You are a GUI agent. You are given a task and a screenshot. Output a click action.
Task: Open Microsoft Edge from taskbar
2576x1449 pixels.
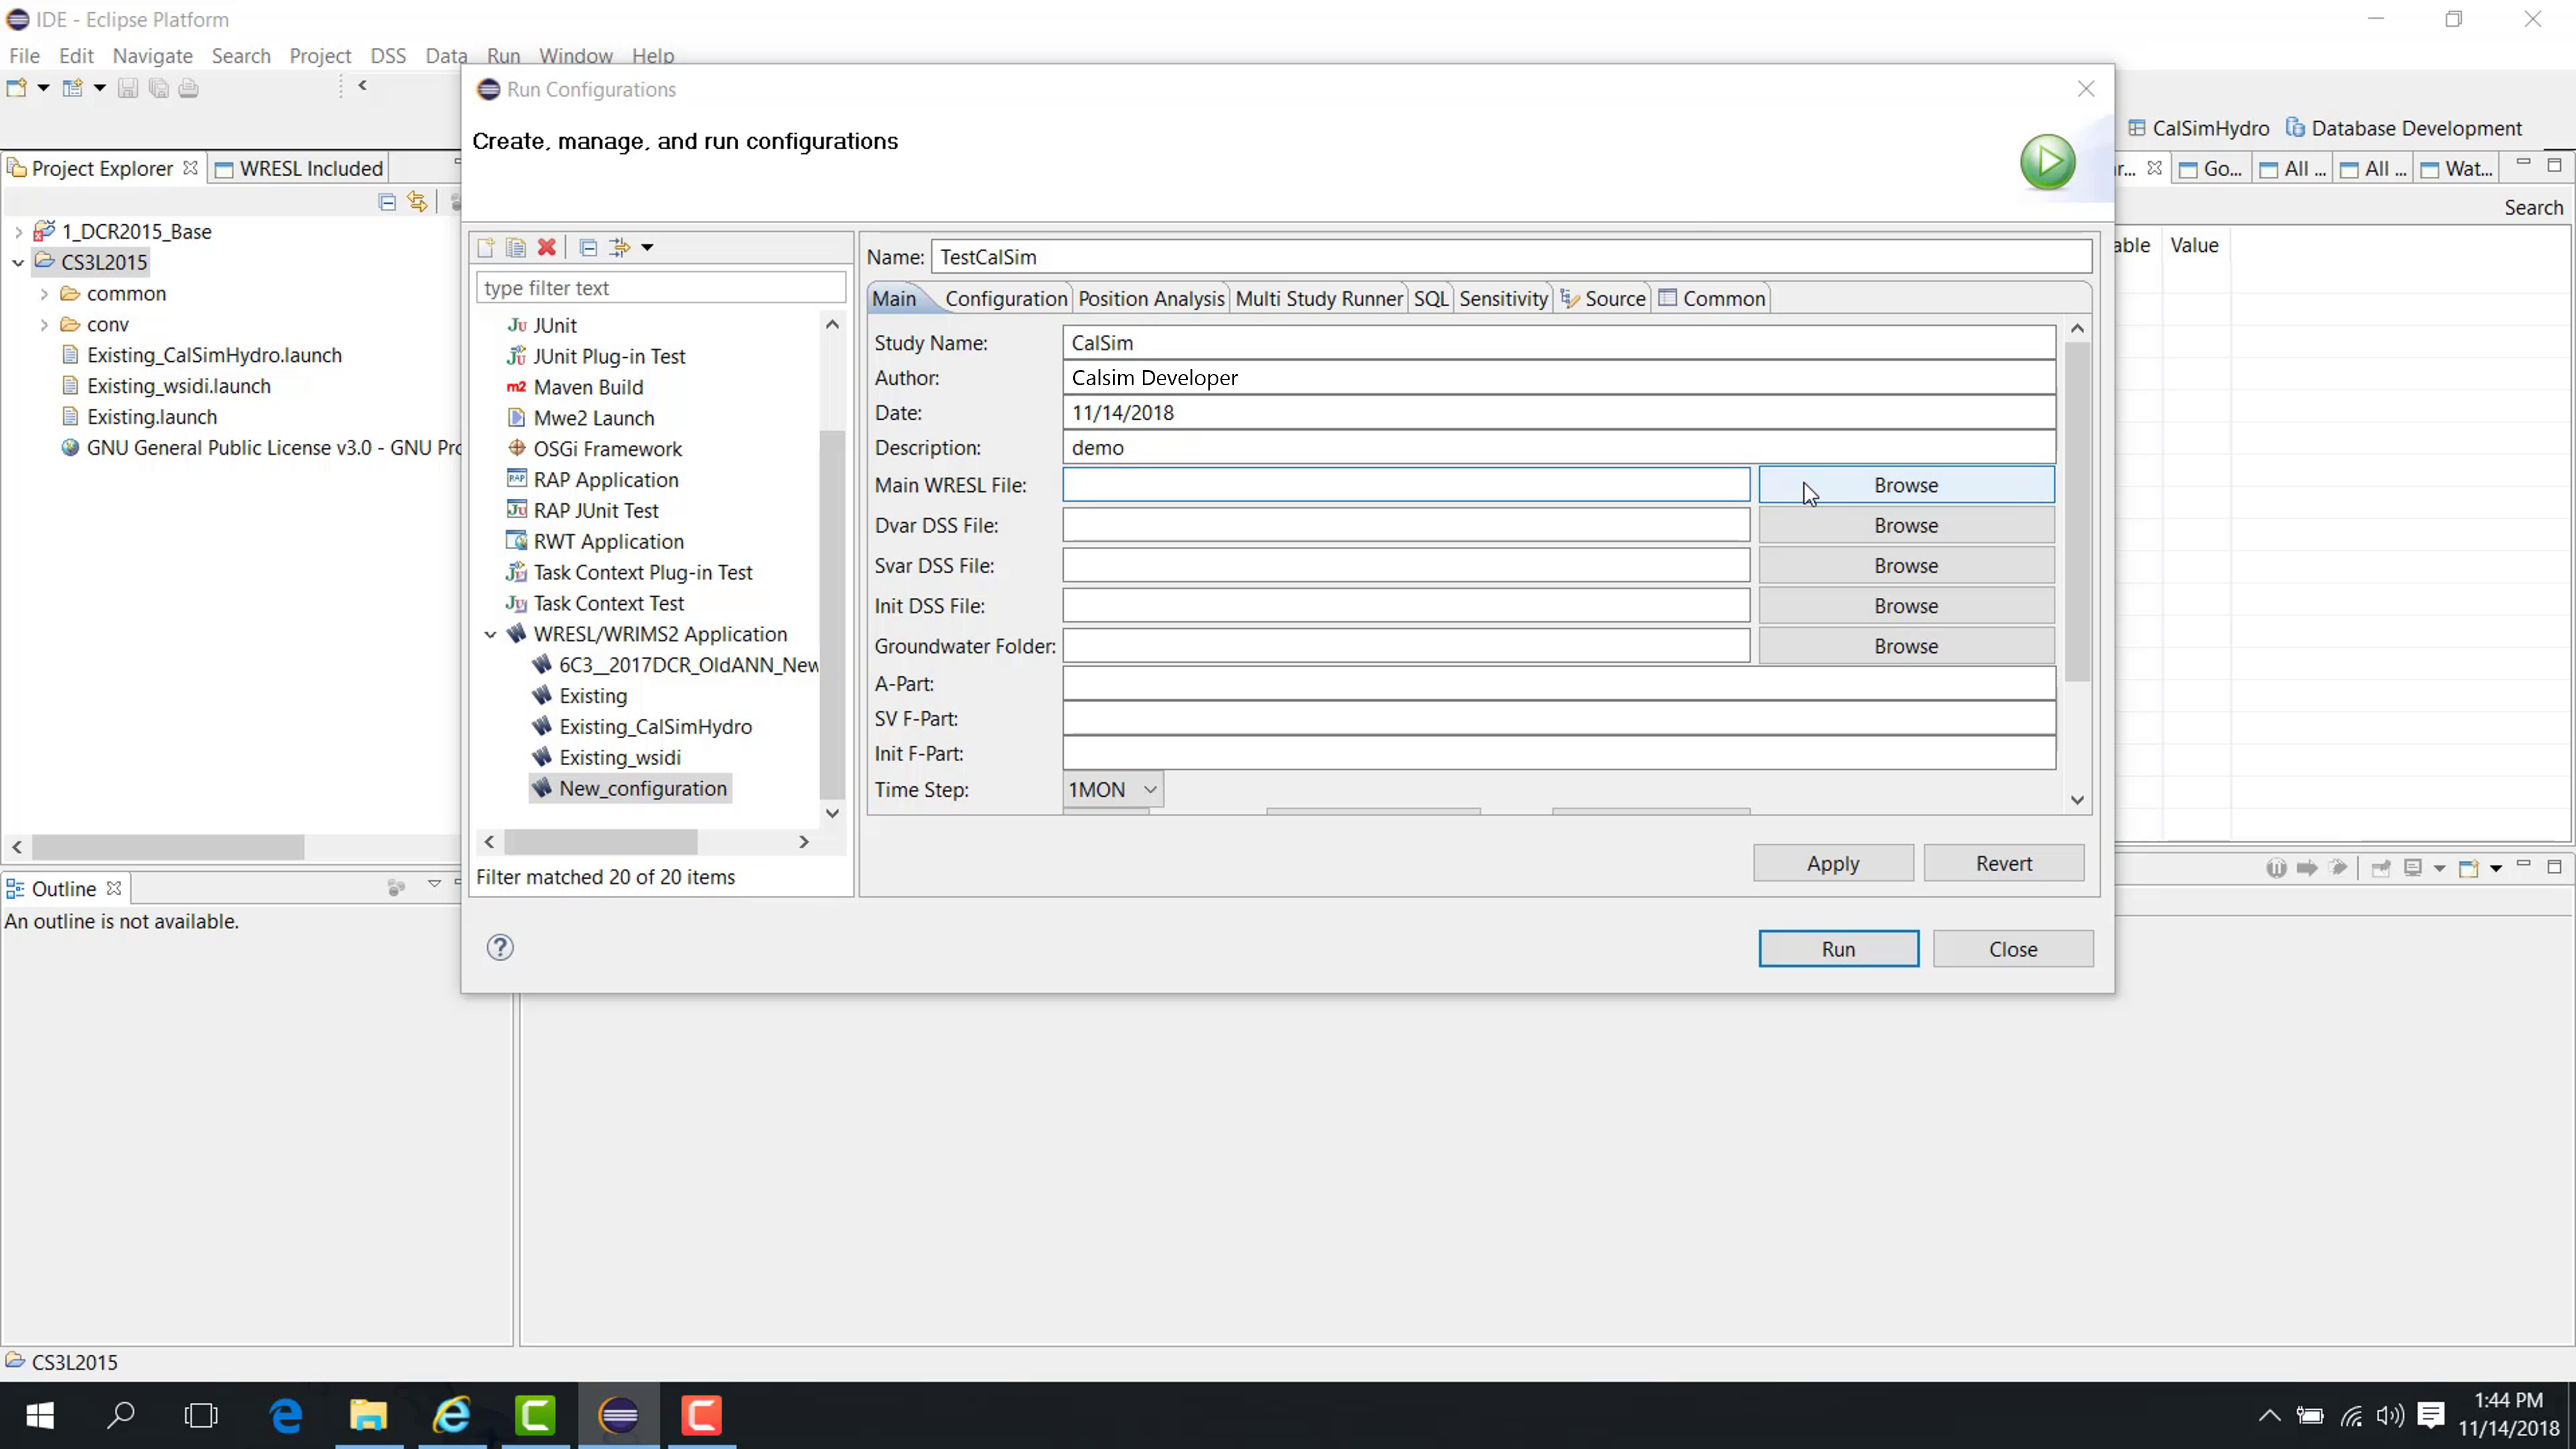(286, 1415)
